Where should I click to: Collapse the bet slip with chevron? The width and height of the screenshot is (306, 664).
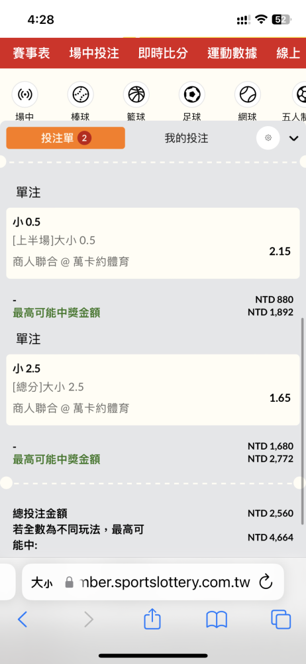point(293,138)
